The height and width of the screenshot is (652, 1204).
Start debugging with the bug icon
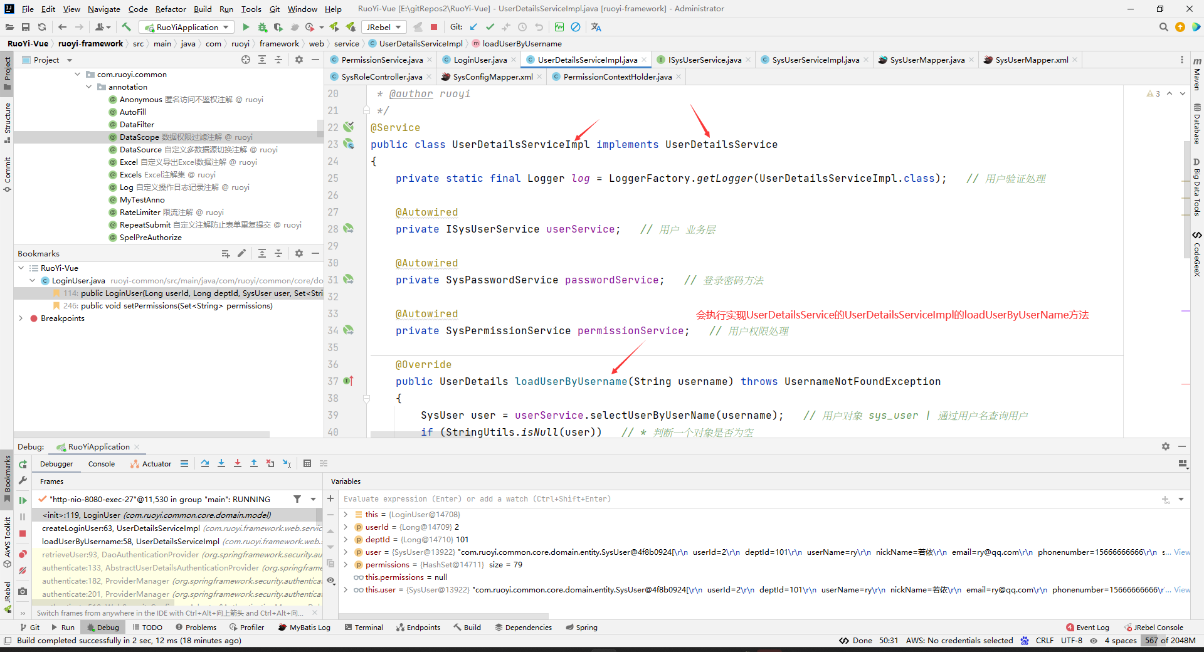click(x=262, y=27)
